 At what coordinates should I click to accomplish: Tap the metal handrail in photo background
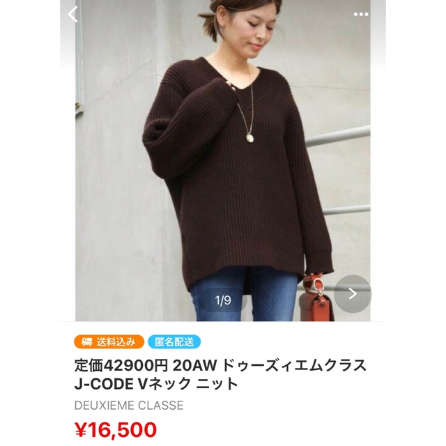339,137
